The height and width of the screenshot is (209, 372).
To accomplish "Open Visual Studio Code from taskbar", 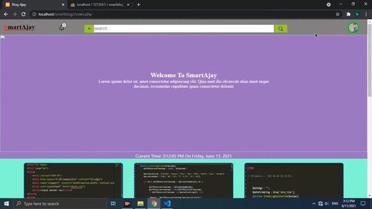I will click(x=167, y=204).
